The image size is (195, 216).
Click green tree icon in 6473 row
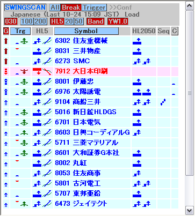click(24, 204)
